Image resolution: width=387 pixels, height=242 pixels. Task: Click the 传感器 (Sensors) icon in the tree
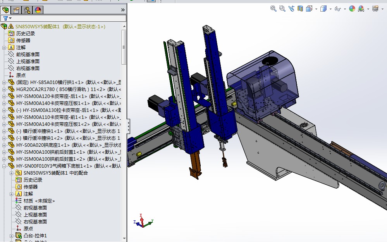click(x=10, y=40)
